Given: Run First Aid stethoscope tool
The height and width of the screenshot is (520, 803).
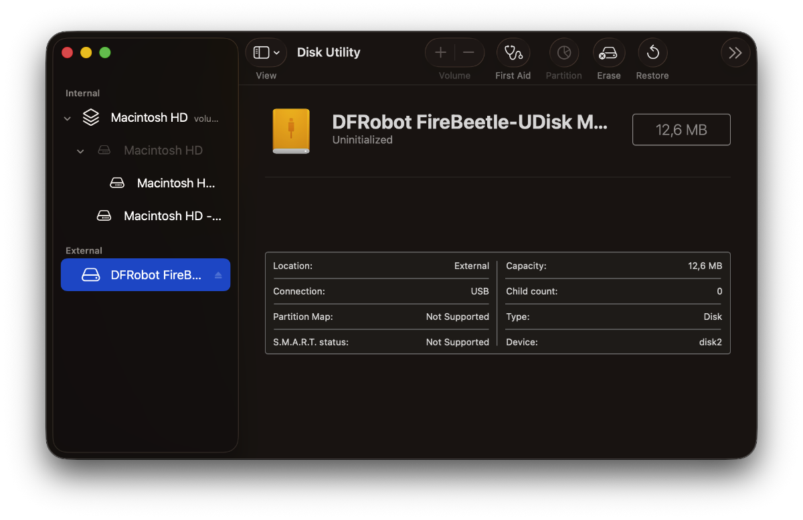Looking at the screenshot, I should pos(513,53).
